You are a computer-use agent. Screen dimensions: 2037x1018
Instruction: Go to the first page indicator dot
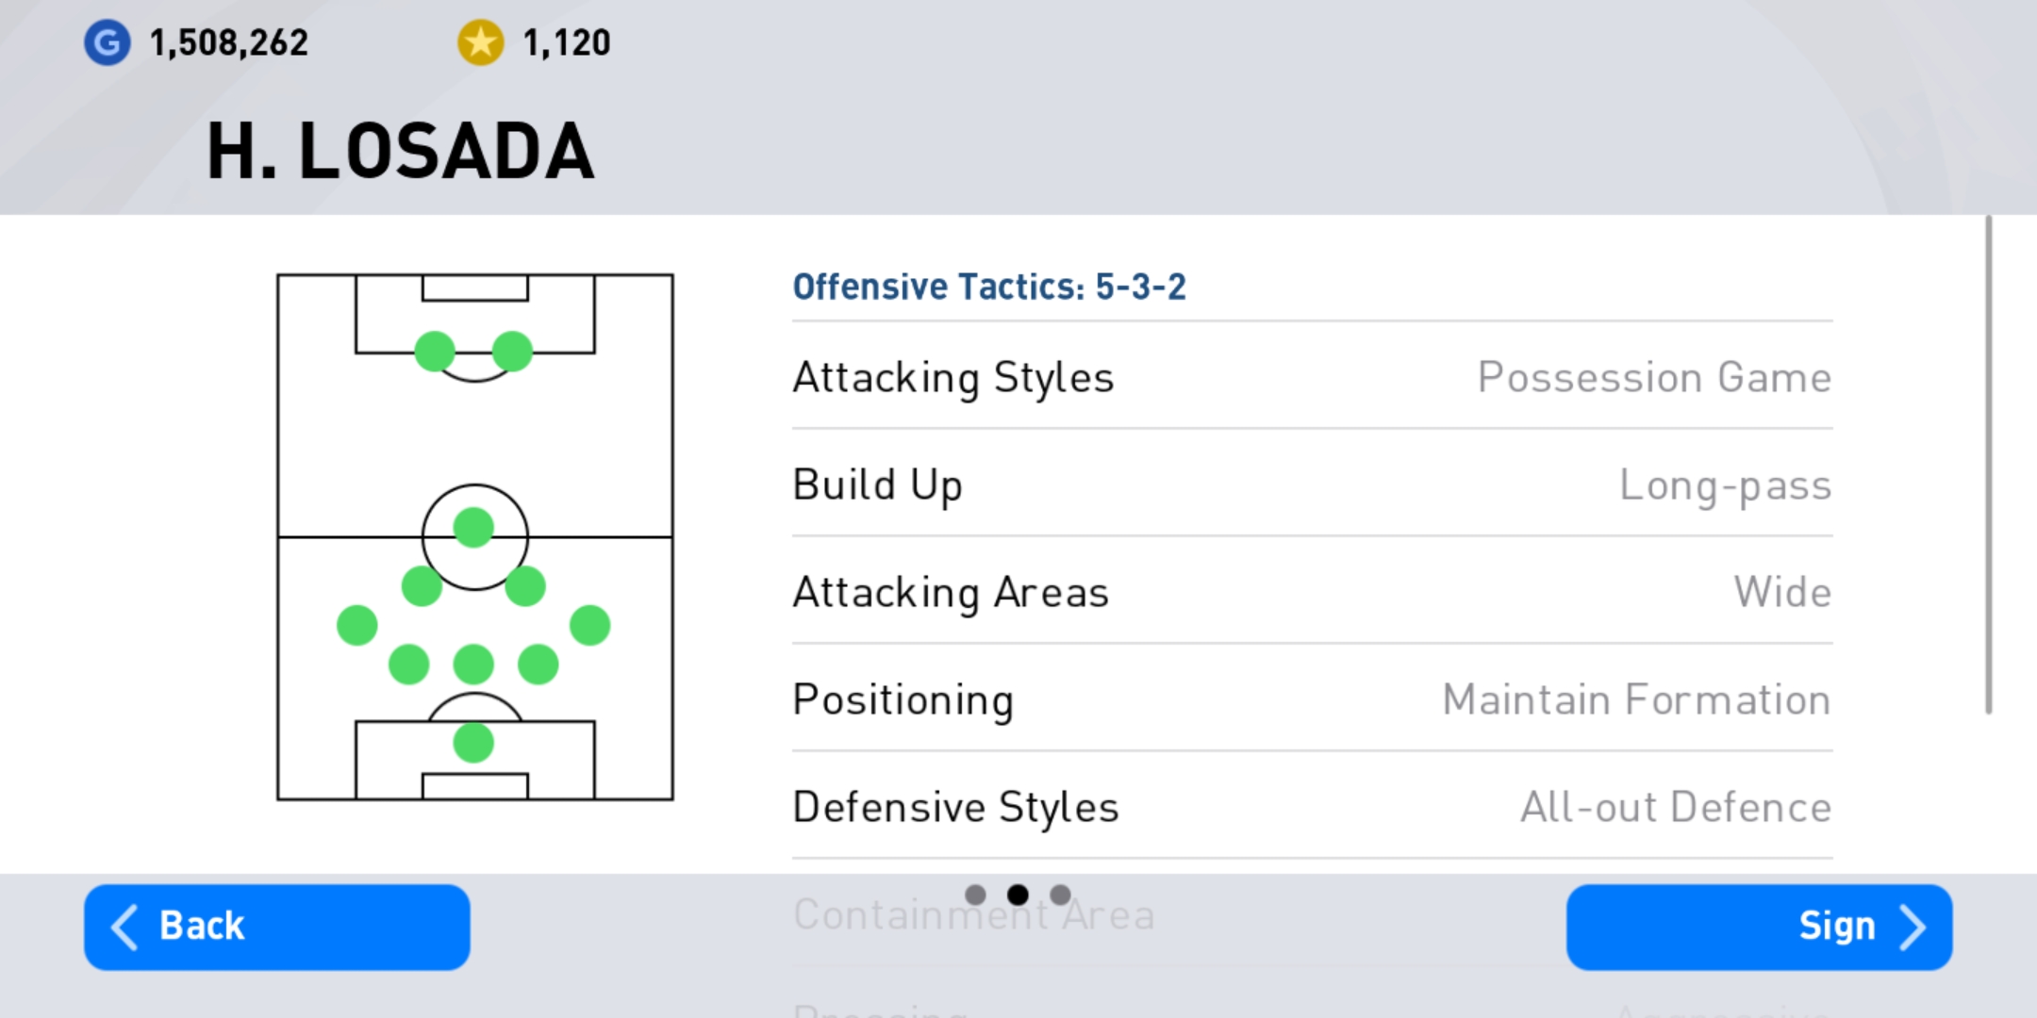coord(976,894)
